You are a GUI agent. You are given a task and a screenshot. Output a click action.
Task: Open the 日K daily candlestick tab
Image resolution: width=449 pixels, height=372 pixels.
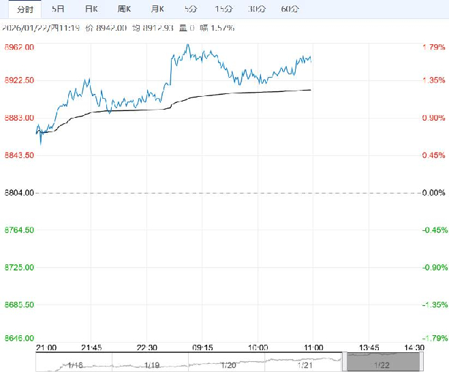(x=91, y=10)
